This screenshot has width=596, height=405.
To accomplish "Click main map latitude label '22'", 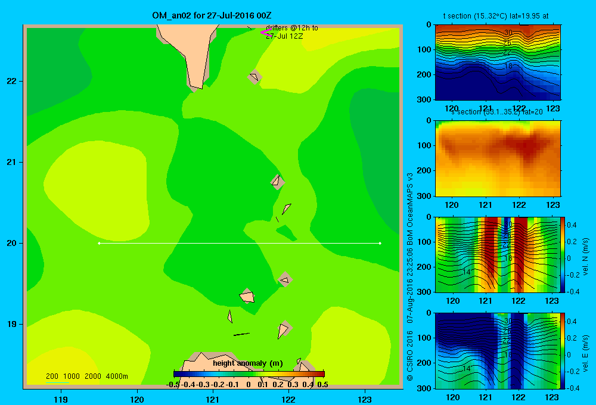I will pyautogui.click(x=12, y=81).
